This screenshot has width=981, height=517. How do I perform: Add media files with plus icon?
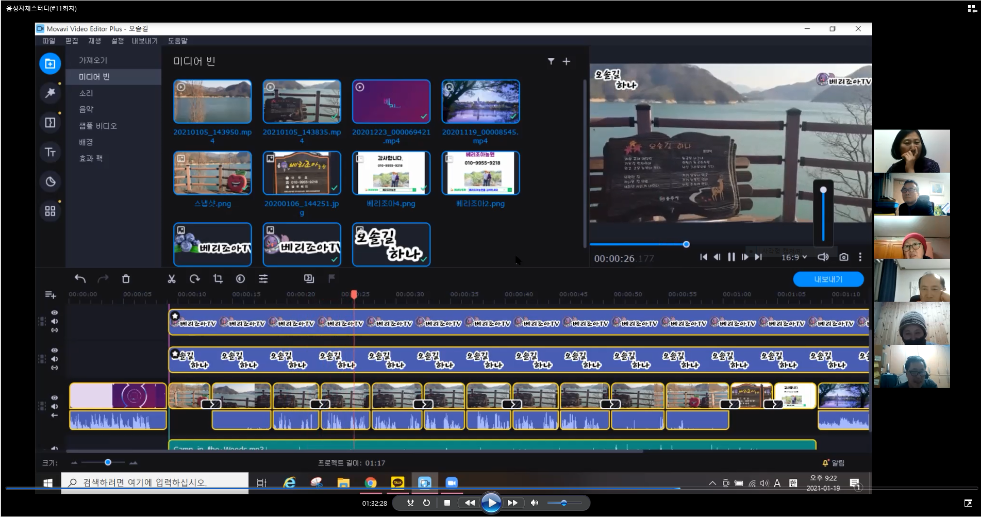pyautogui.click(x=566, y=61)
